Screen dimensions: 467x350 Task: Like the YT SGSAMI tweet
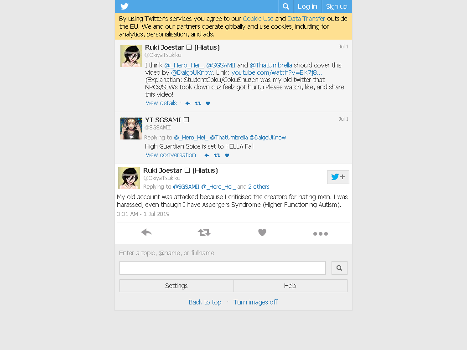[227, 155]
